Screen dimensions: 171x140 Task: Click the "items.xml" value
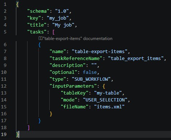click(109, 107)
